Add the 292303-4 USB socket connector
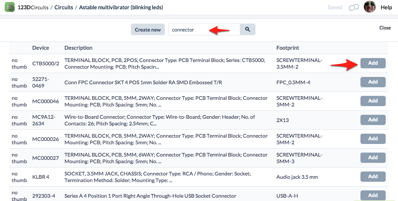 [373, 195]
